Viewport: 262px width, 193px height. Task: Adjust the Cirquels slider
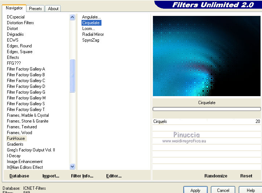coord(207,121)
